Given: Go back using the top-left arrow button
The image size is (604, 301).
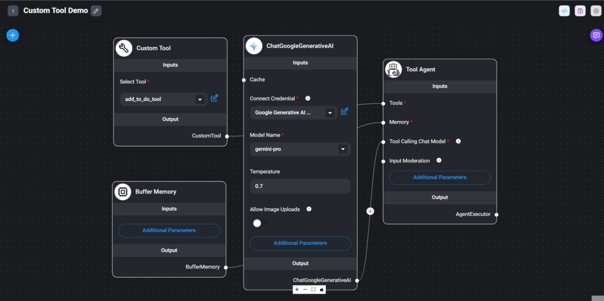Looking at the screenshot, I should (x=13, y=11).
